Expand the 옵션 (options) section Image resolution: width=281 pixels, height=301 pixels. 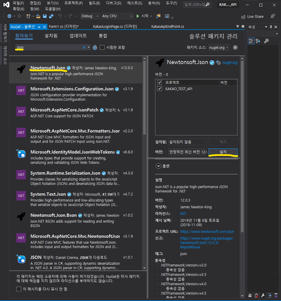158,166
